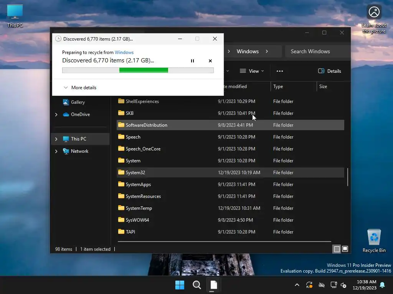Viewport: 393px width, 294px height.
Task: Select the SystemApps folder icon
Action: pos(121,184)
